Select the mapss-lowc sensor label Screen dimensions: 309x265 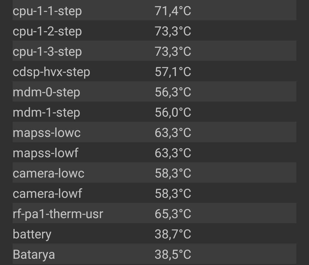point(47,133)
